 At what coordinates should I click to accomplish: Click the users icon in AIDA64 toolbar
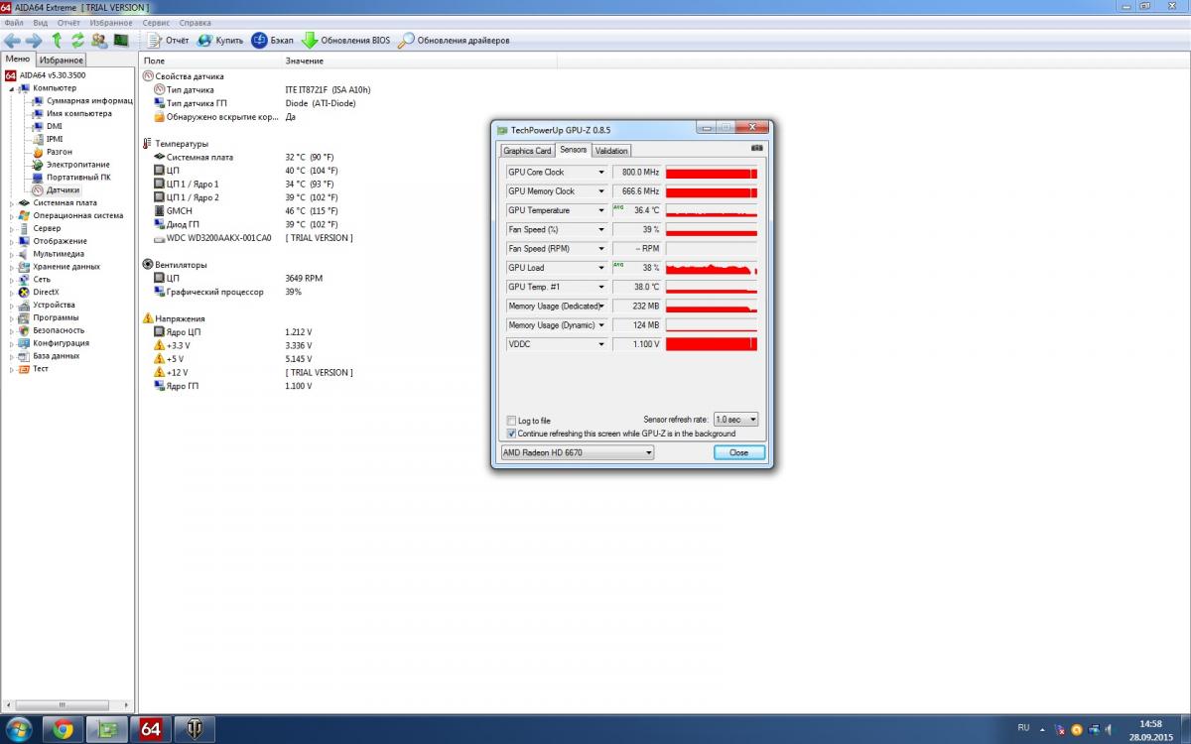coord(99,41)
